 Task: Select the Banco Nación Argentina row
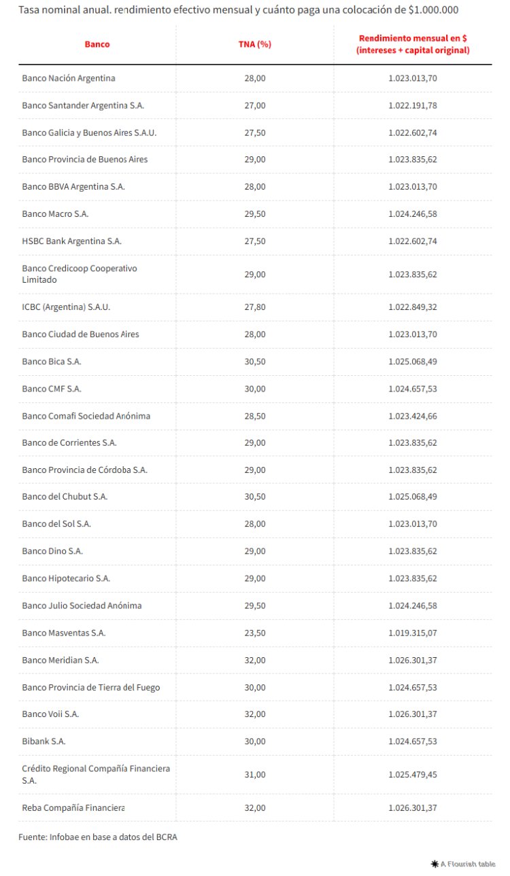69,78
